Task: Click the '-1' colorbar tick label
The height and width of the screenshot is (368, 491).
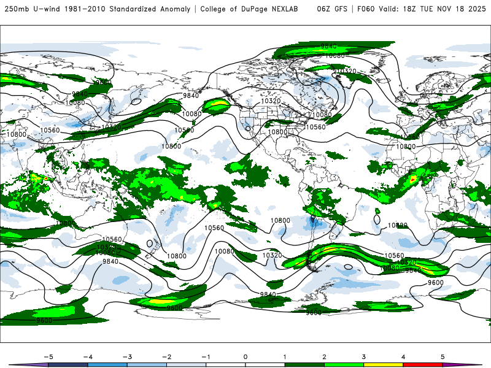Action: tap(206, 357)
